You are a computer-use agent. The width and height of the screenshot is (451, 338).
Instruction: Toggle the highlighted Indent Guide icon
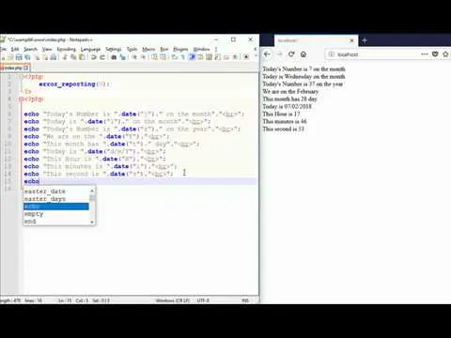coord(192,57)
